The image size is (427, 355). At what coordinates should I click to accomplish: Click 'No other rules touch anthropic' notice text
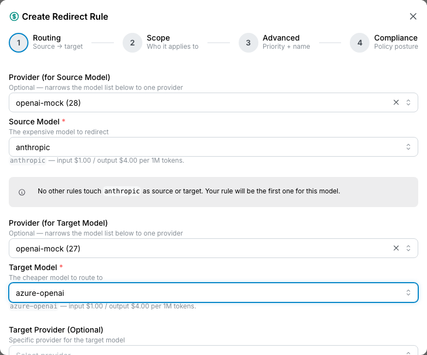click(x=189, y=191)
